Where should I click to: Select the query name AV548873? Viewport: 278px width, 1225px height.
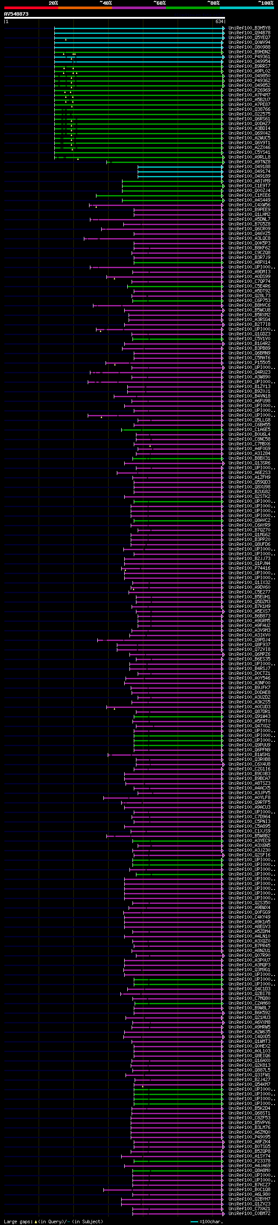(x=16, y=14)
